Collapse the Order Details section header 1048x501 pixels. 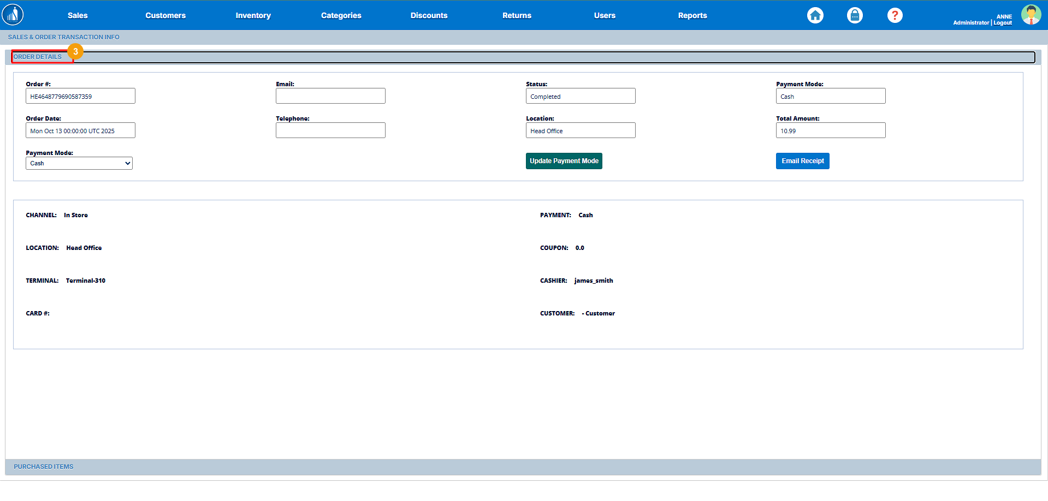click(38, 57)
